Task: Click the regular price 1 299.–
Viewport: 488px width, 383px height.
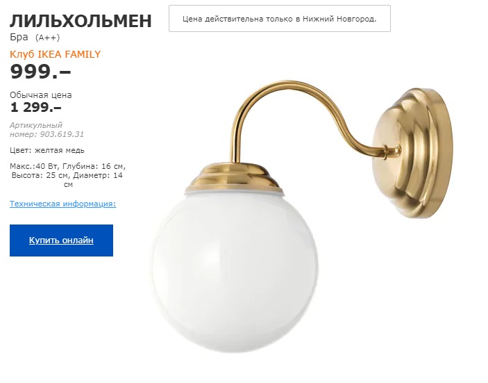Action: pyautogui.click(x=35, y=108)
